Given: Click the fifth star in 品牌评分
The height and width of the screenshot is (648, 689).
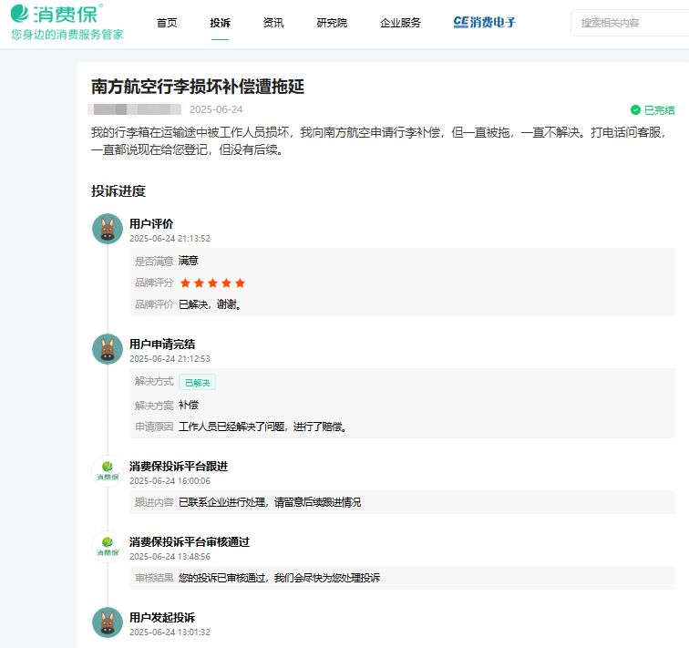Looking at the screenshot, I should coord(240,283).
